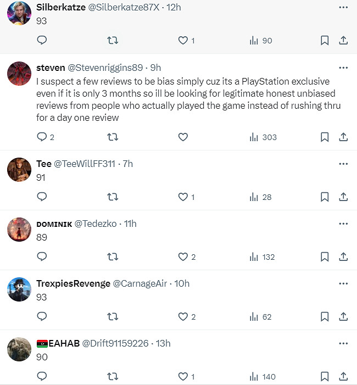357x385 pixels.
Task: Open more options on steven's tweet
Action: (x=343, y=68)
